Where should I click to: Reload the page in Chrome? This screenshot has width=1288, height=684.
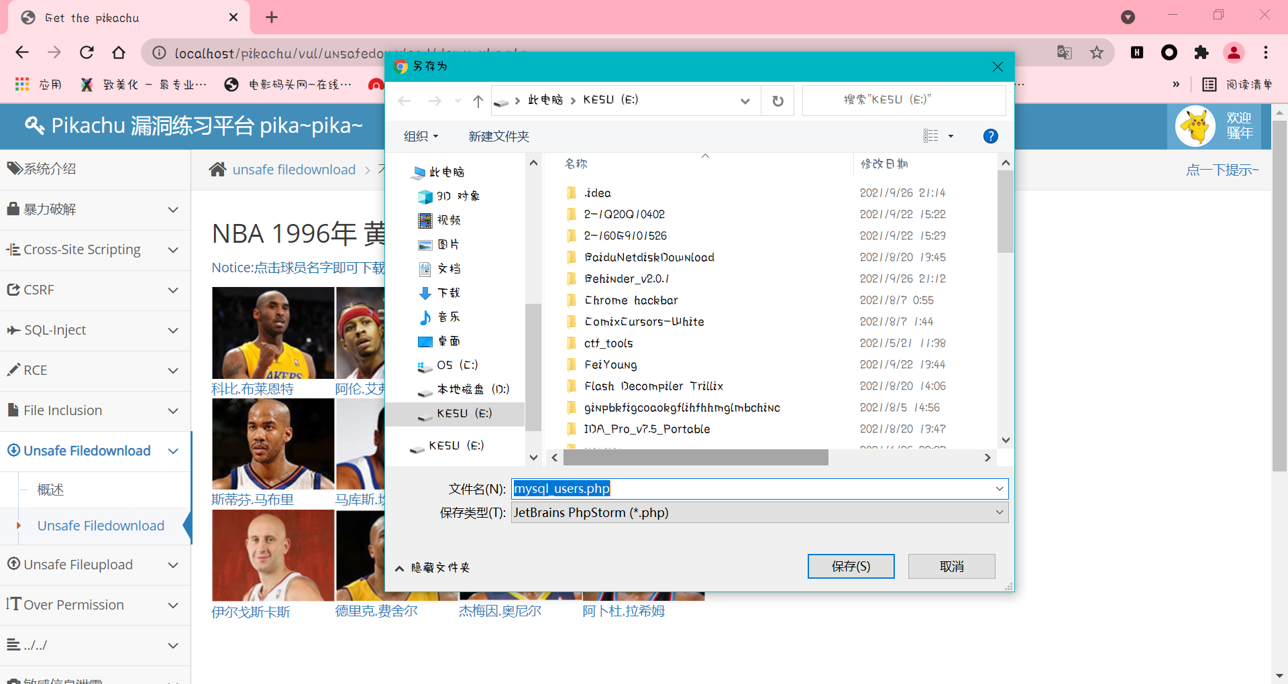coord(87,52)
